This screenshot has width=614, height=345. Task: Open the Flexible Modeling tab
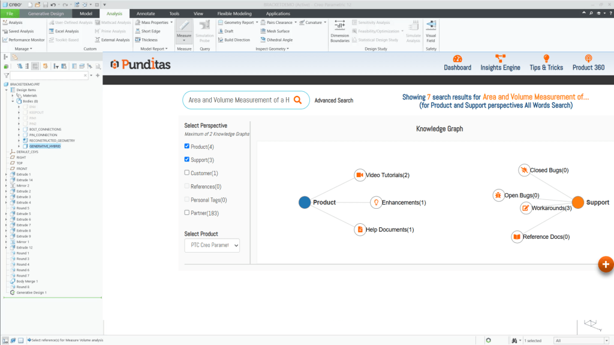click(233, 13)
